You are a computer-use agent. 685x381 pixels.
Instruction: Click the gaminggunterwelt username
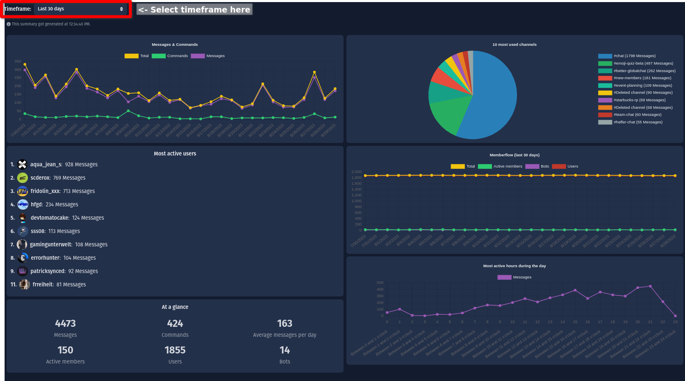pyautogui.click(x=51, y=245)
